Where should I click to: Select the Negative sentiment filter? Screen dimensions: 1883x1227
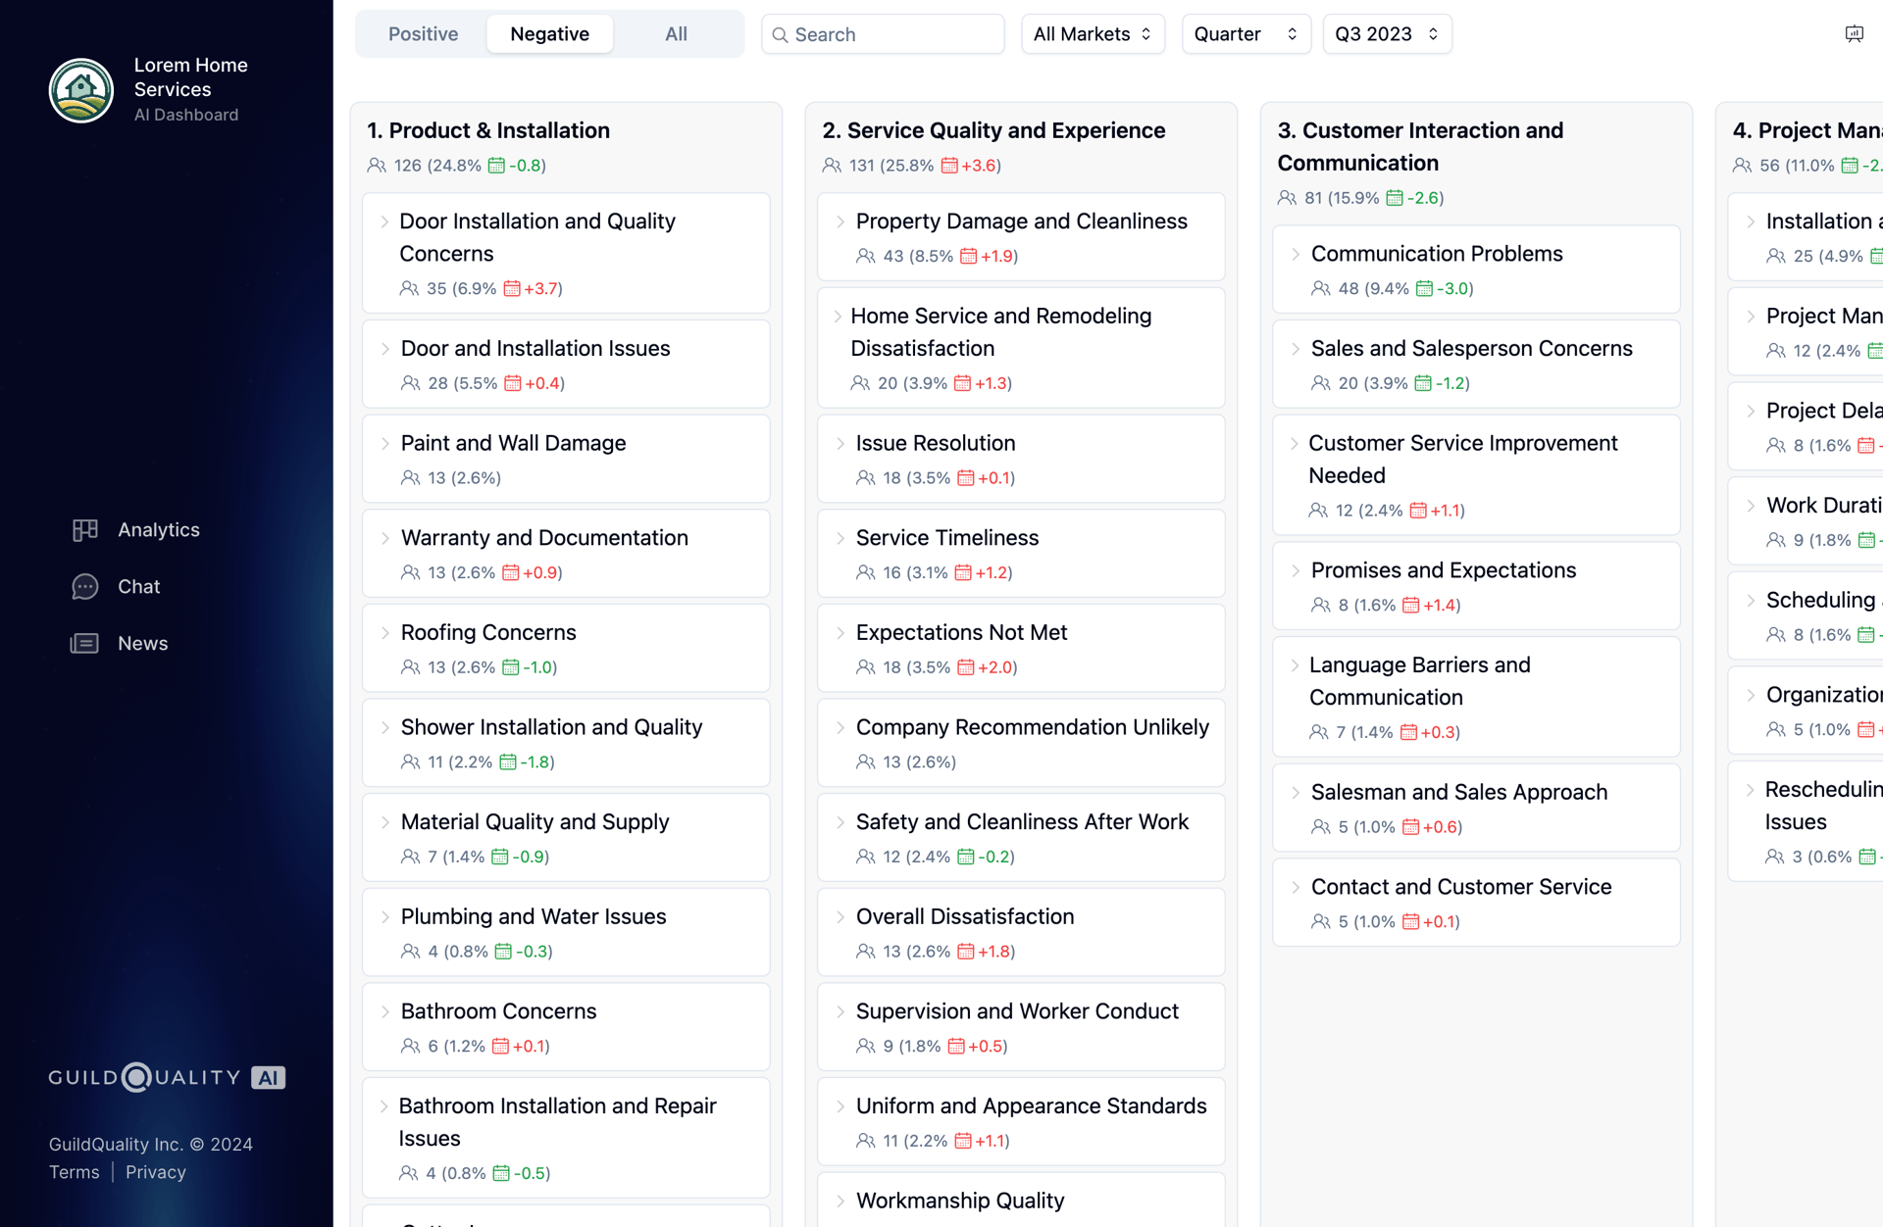(549, 34)
